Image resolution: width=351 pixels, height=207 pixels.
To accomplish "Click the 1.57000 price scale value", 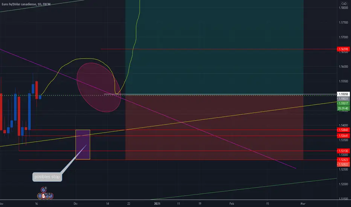I will coord(343,37).
